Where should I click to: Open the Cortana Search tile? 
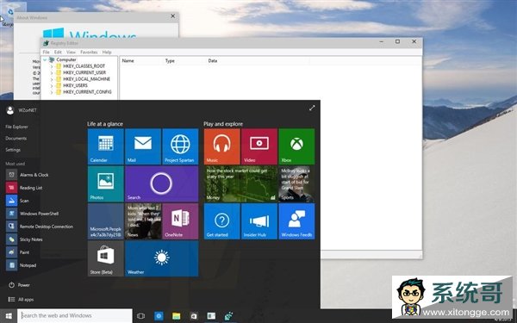(x=162, y=184)
